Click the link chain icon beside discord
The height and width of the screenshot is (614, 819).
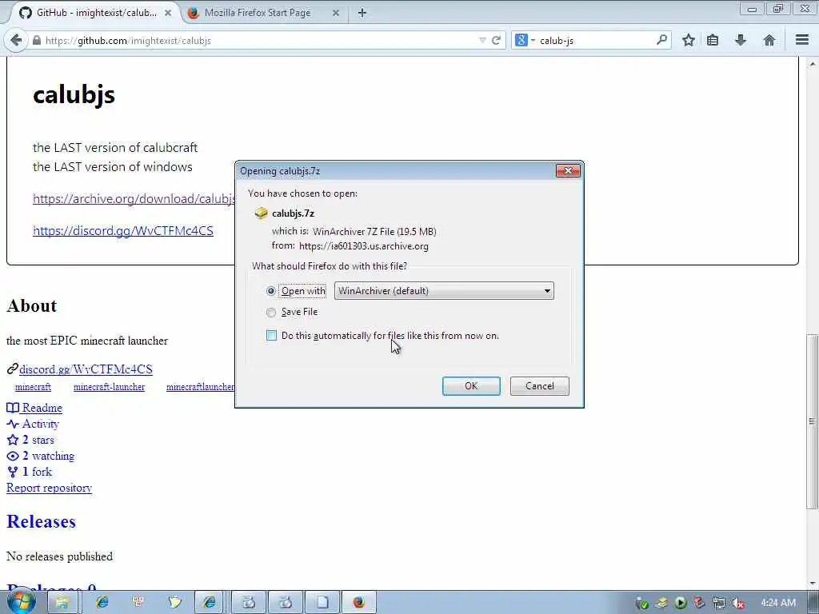13,369
